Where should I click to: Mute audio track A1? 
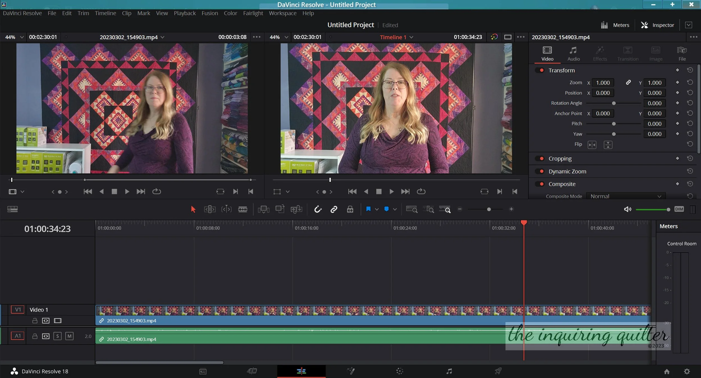(x=69, y=336)
